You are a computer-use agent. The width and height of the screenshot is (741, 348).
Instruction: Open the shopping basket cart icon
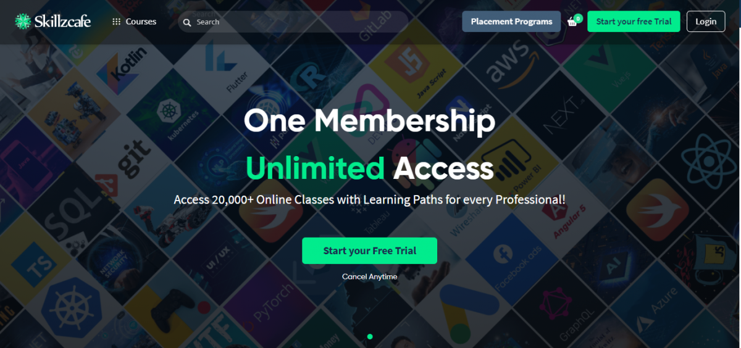pos(572,22)
